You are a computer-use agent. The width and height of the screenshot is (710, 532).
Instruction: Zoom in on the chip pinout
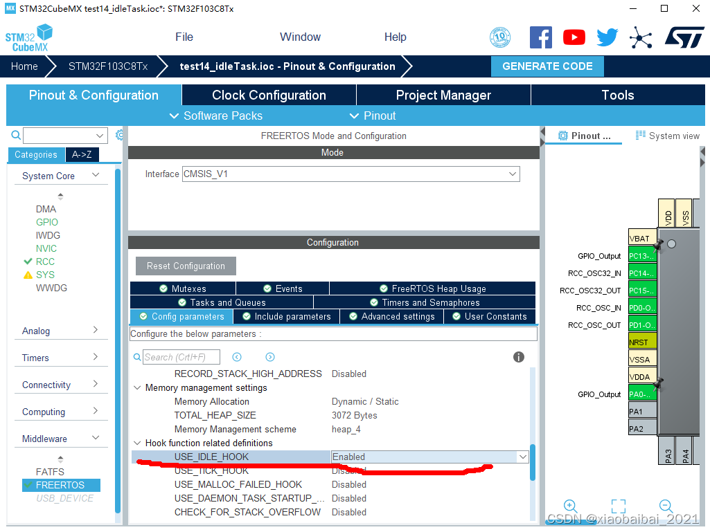[571, 506]
